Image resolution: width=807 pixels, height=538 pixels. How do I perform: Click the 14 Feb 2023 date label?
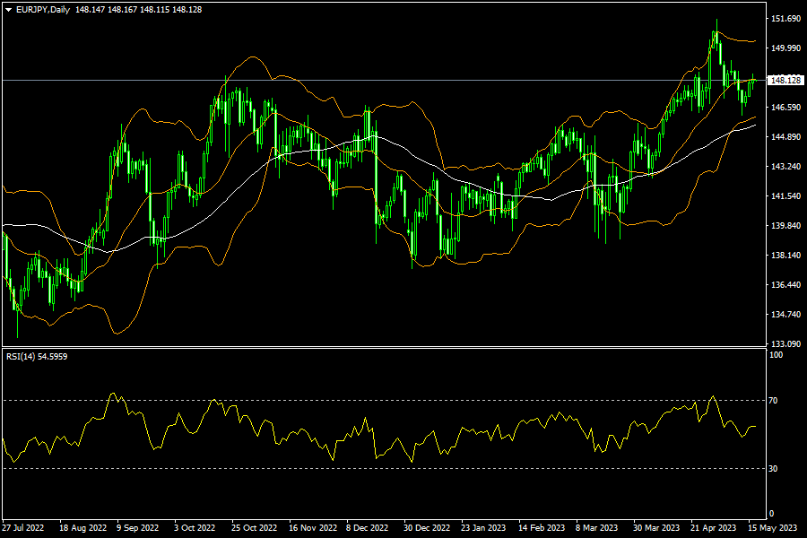[542, 528]
